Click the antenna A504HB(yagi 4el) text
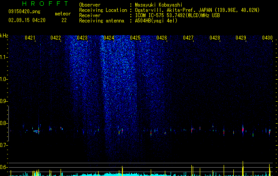Image resolution: width=278 pixels, height=176 pixels. (x=156, y=21)
